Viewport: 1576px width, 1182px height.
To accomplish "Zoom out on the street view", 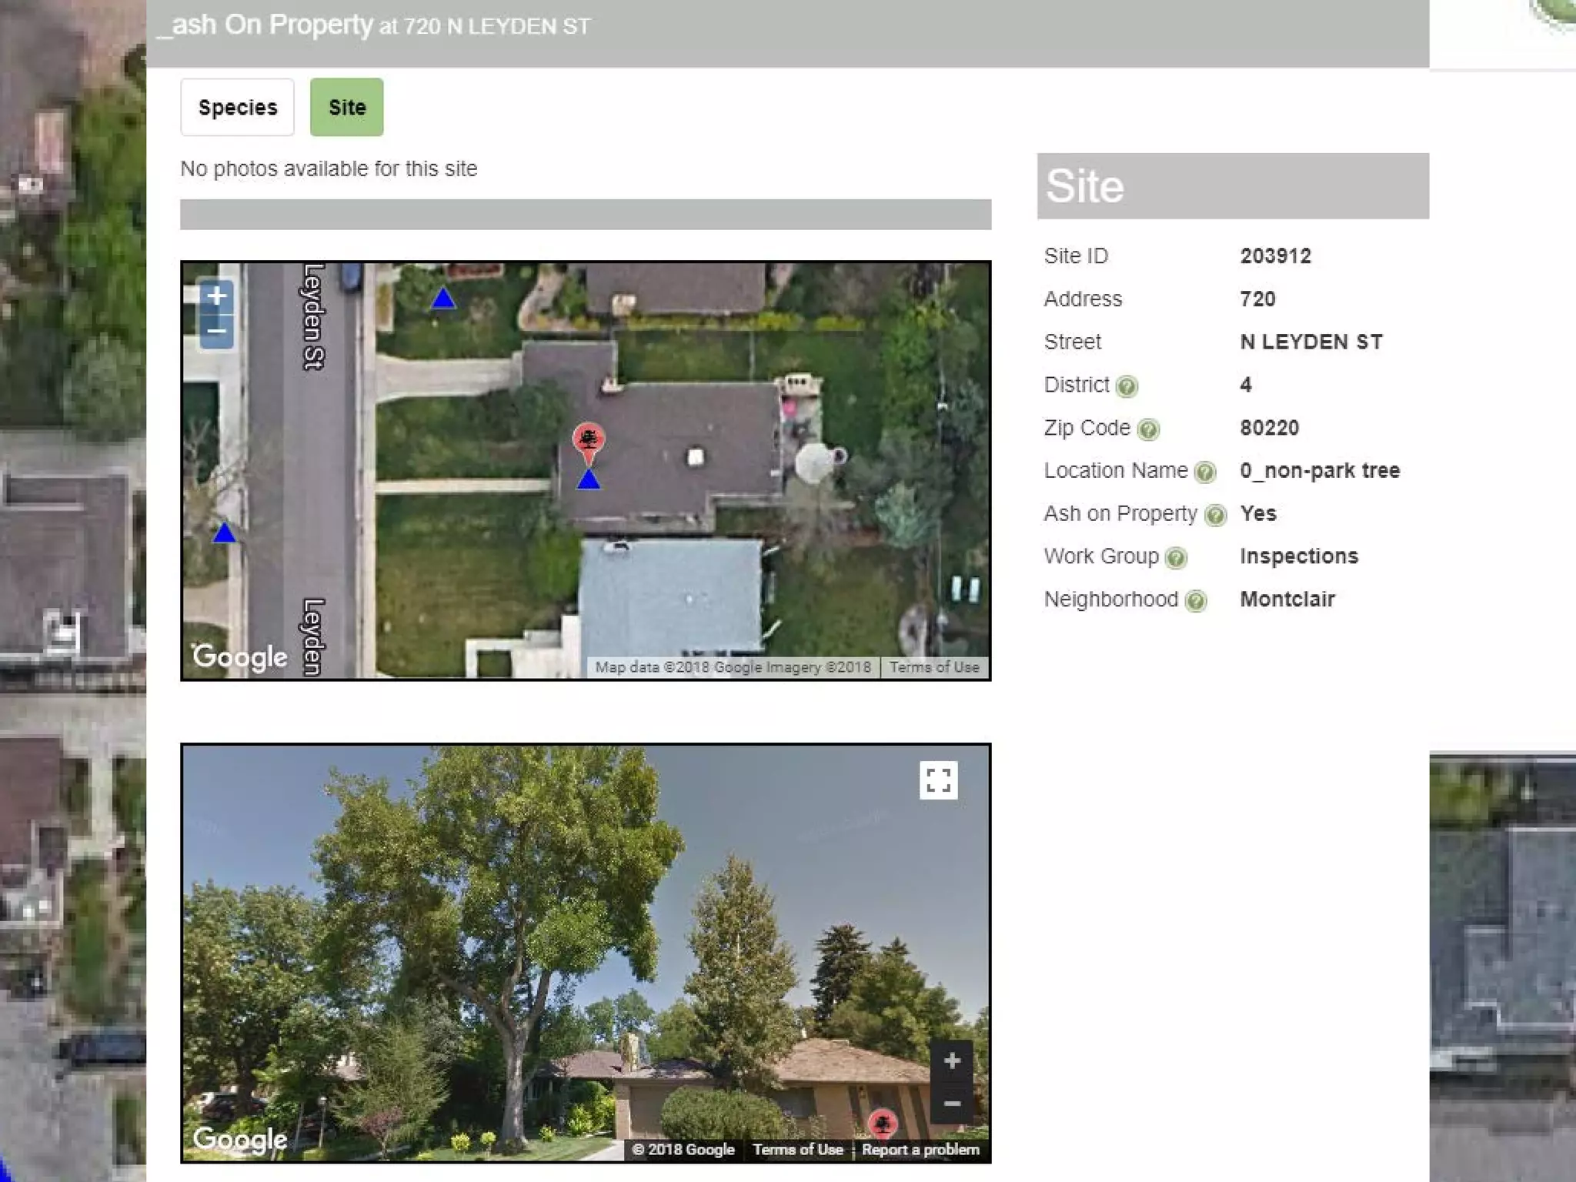I will tap(952, 1104).
